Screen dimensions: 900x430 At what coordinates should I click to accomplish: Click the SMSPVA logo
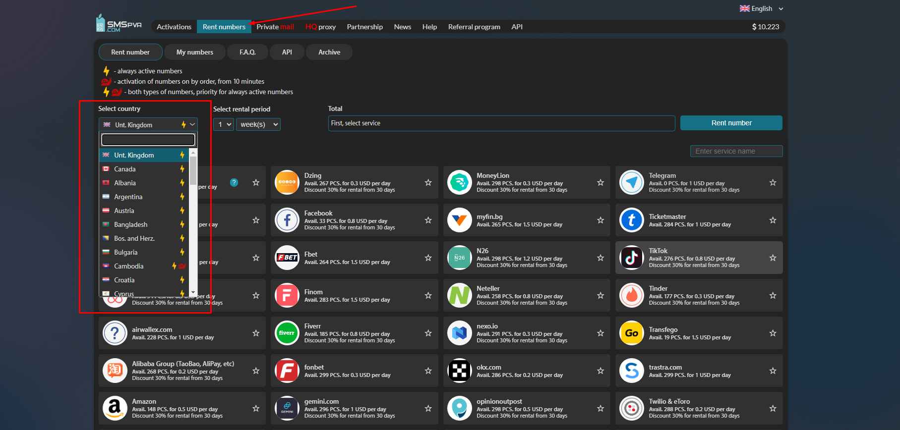tap(119, 24)
